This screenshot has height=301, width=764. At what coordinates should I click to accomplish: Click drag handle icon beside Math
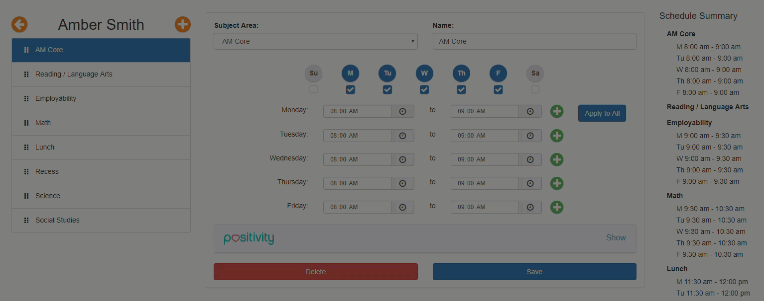(26, 123)
